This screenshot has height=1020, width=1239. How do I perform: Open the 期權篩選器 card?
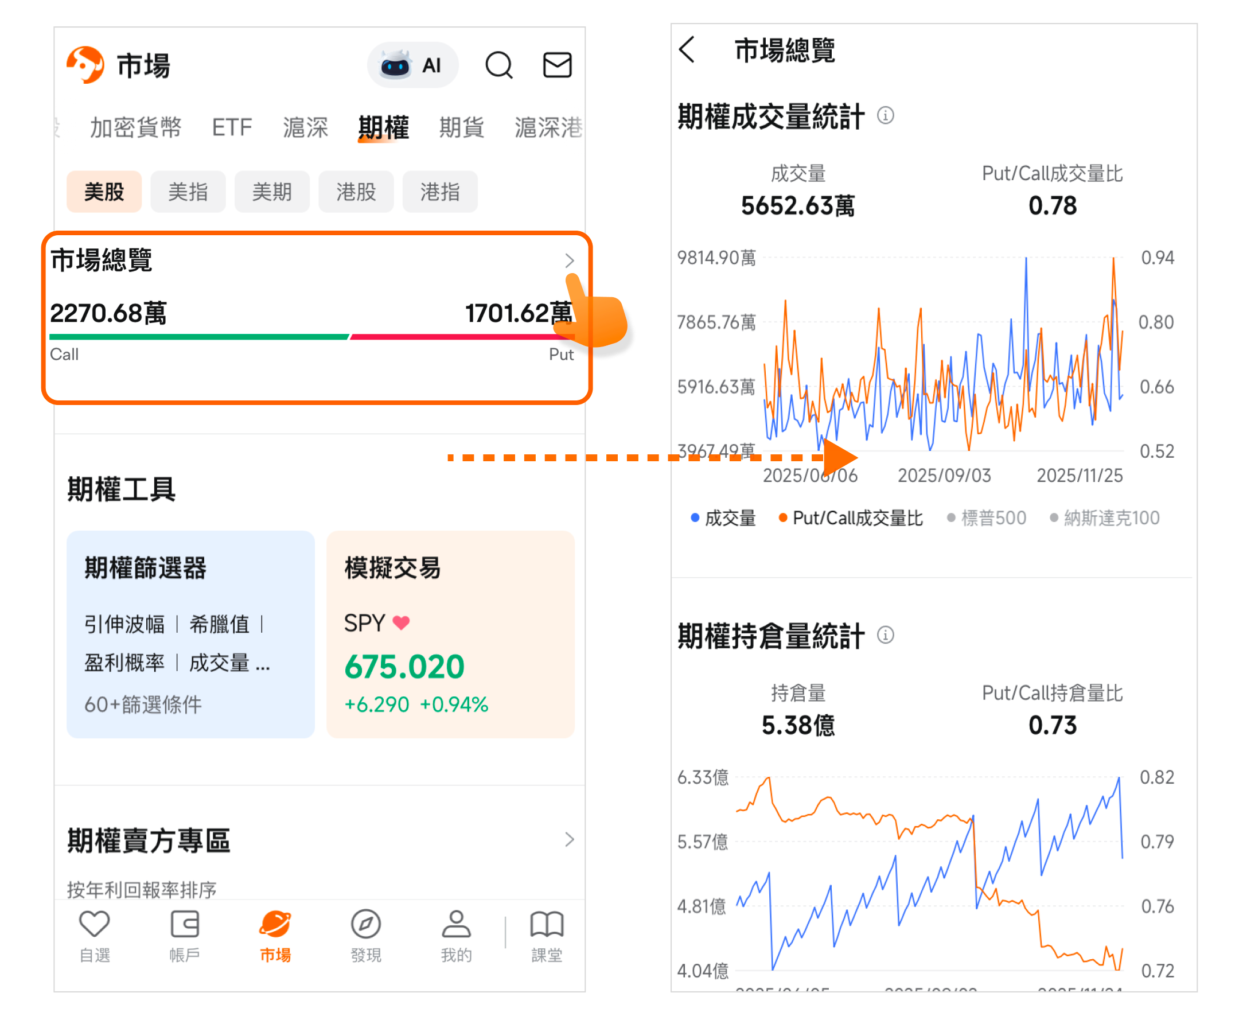[x=190, y=633]
